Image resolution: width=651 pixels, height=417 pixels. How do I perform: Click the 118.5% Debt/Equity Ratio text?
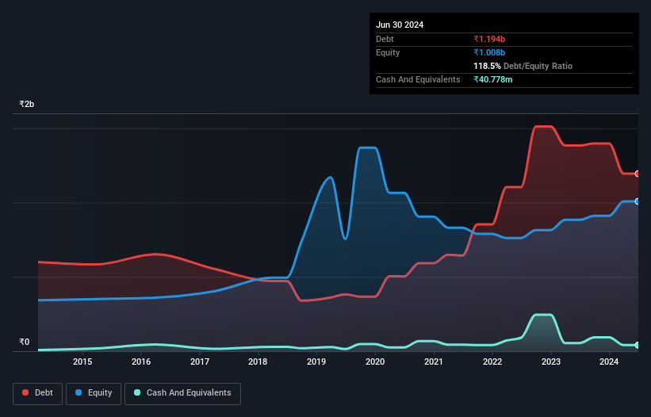click(523, 66)
